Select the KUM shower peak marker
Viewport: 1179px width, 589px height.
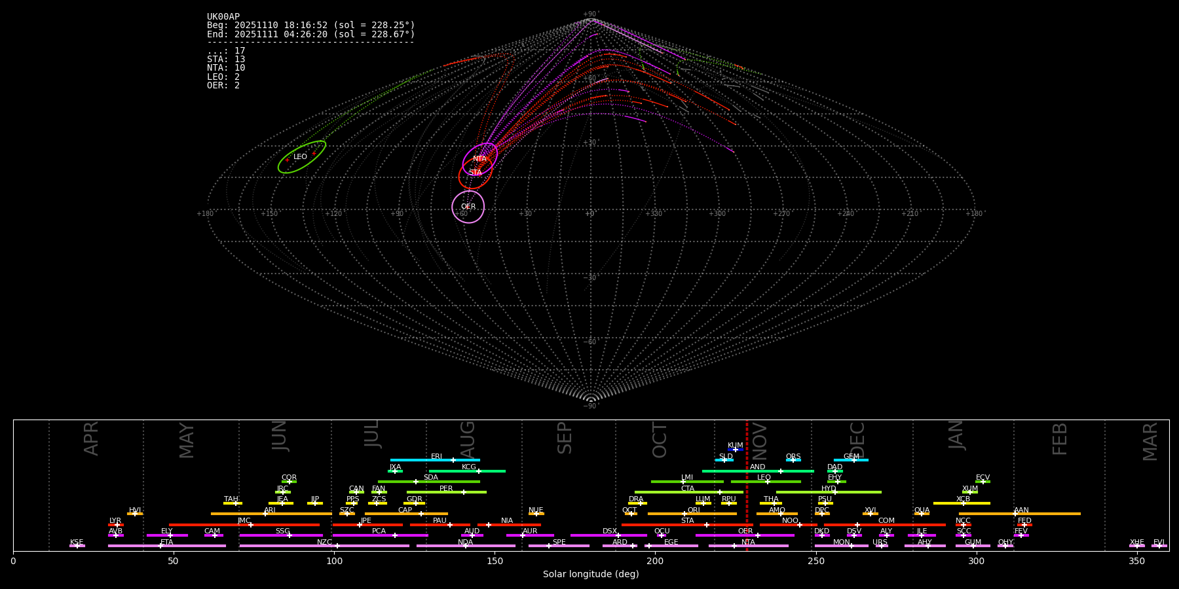[x=735, y=450]
